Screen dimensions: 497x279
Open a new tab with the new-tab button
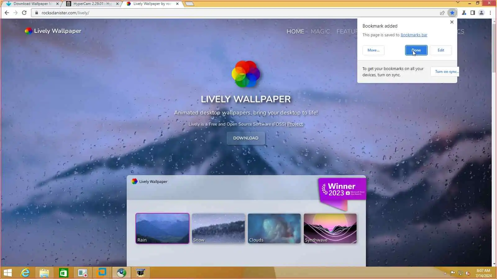pos(189,4)
